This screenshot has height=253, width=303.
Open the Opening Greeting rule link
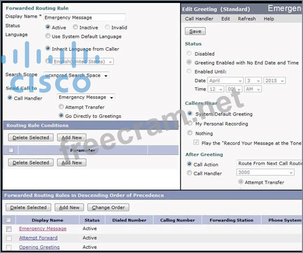[39, 247]
